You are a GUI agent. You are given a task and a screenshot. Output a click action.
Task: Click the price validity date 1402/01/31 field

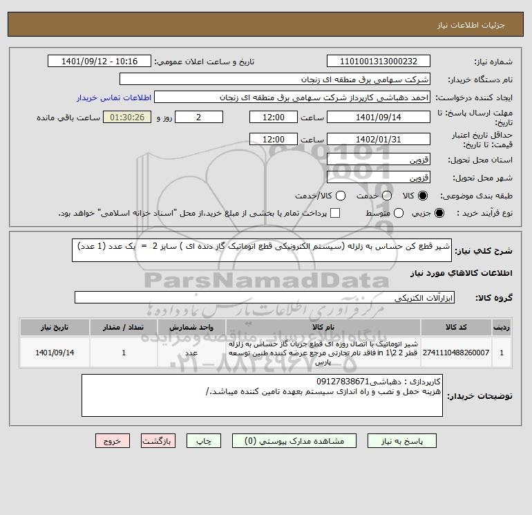coord(379,139)
